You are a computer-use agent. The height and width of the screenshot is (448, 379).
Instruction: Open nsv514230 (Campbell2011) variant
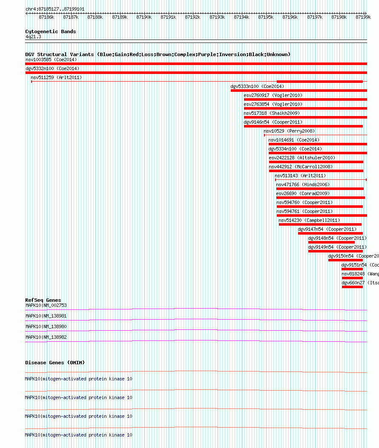[x=310, y=220]
